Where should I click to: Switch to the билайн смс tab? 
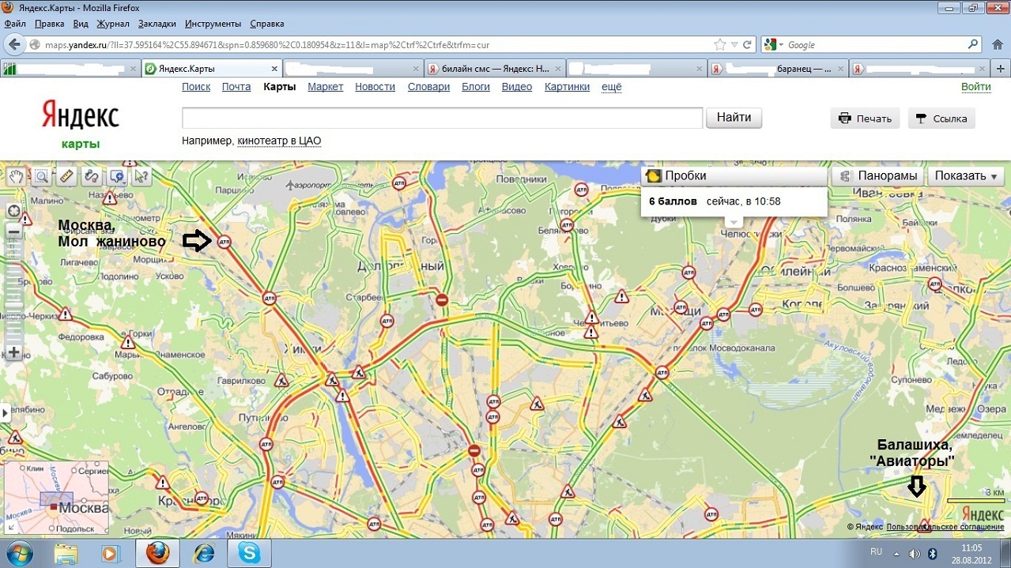click(x=495, y=69)
